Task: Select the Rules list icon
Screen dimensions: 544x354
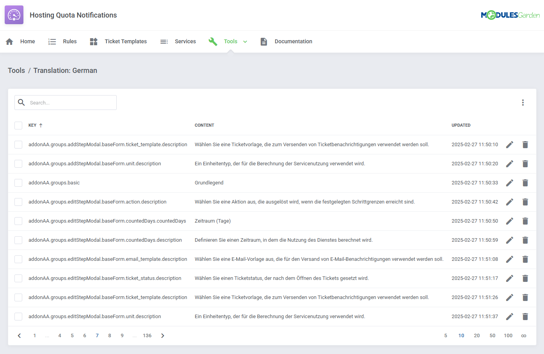Action: (x=52, y=41)
